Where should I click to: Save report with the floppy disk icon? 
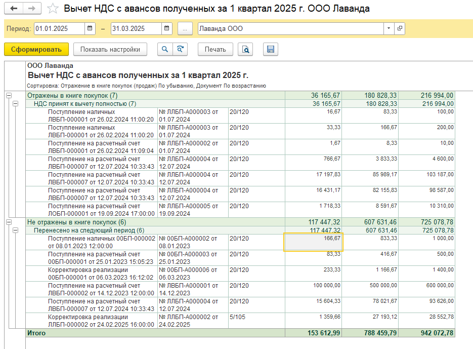click(271, 49)
